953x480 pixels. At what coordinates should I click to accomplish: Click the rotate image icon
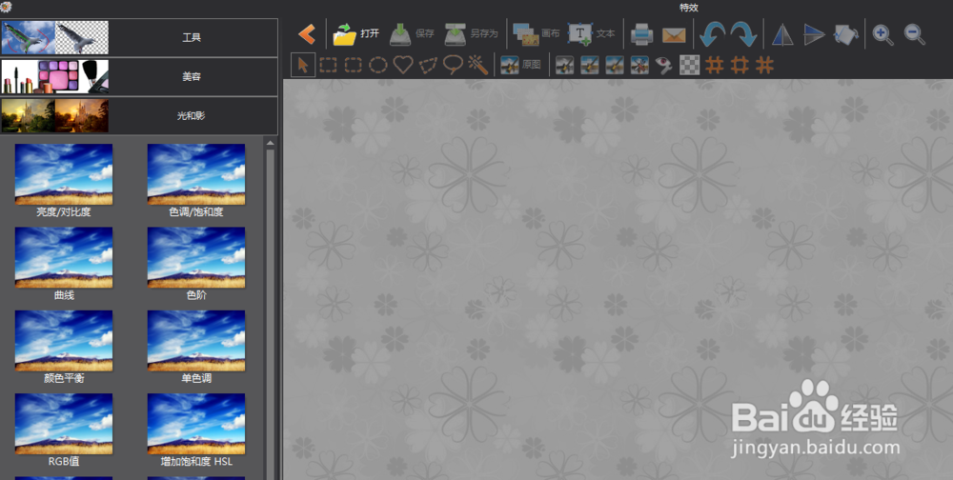(x=846, y=34)
